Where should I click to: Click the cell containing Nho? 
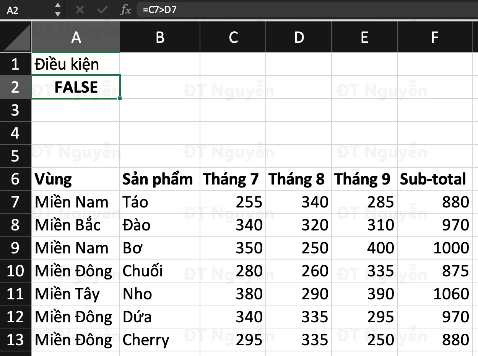[x=160, y=294]
